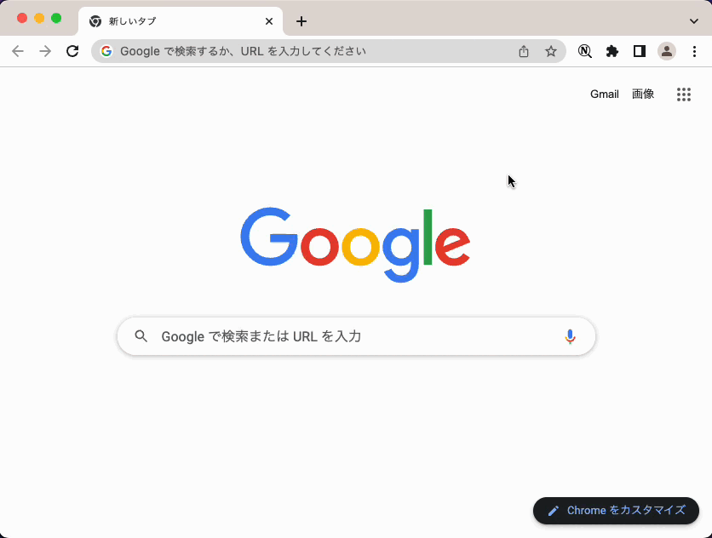Open the Extensions puzzle piece menu
The image size is (712, 538).
(612, 51)
